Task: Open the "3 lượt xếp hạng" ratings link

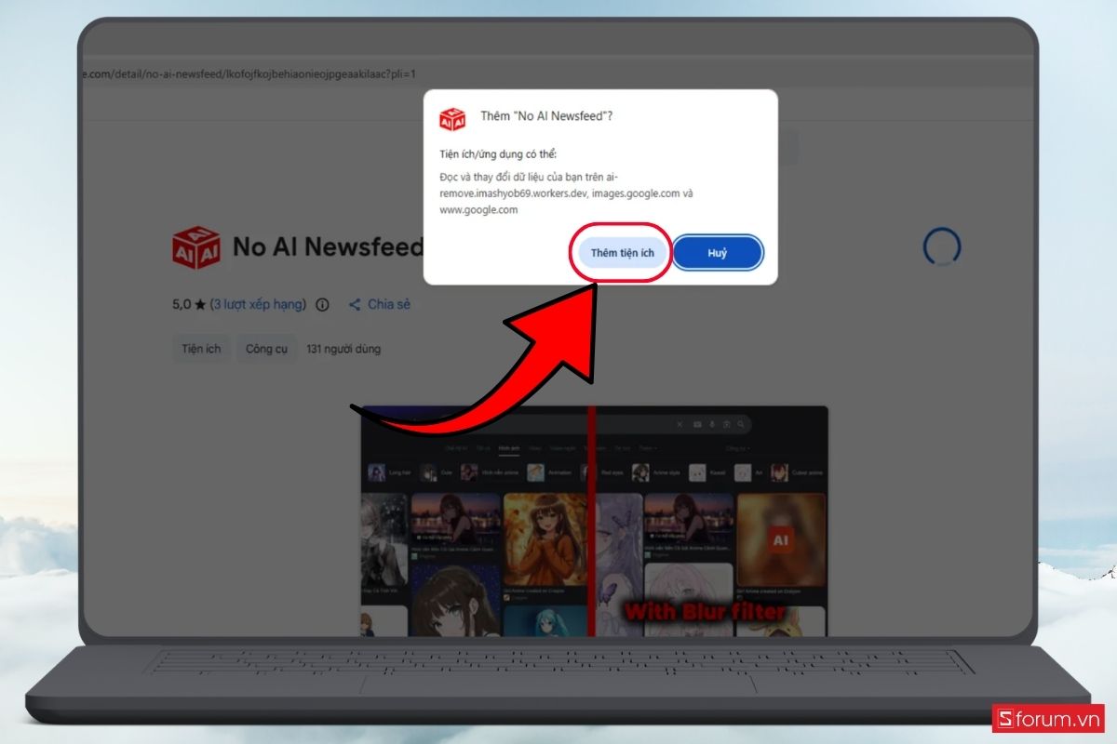Action: (259, 304)
